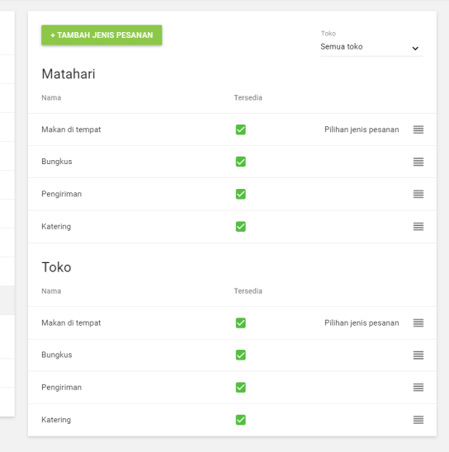The image size is (449, 452).
Task: Uncheck Tersedia for Matahari Makan di tempat
Action: coord(241,129)
